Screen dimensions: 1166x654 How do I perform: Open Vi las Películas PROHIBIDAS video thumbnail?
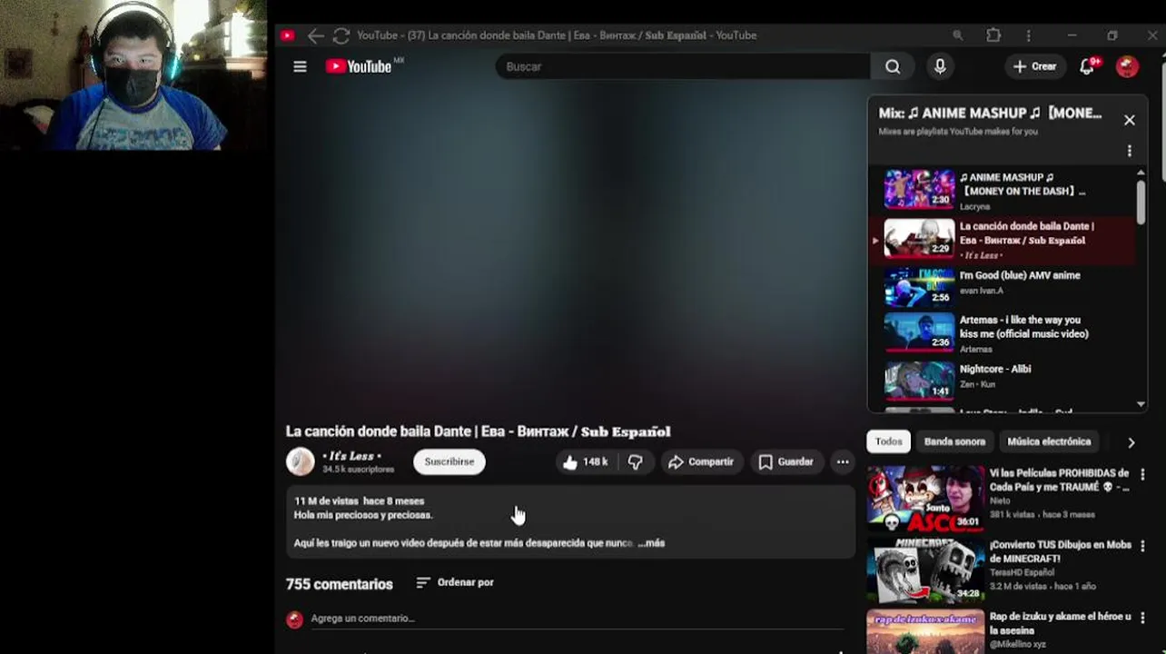pos(925,498)
